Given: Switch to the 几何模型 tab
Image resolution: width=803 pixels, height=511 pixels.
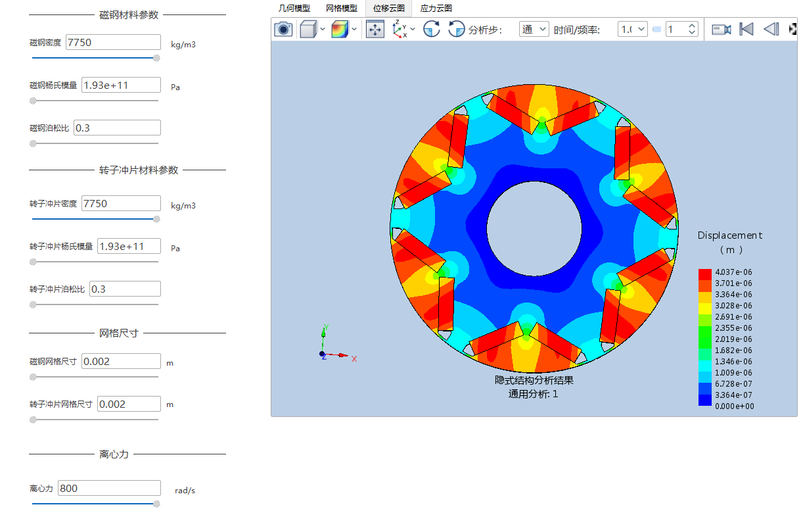Looking at the screenshot, I should click(x=294, y=9).
